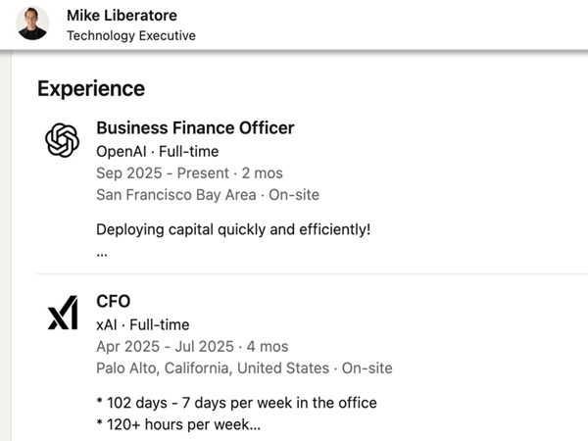Click the 102 days description line
The height and width of the screenshot is (441, 588).
236,403
